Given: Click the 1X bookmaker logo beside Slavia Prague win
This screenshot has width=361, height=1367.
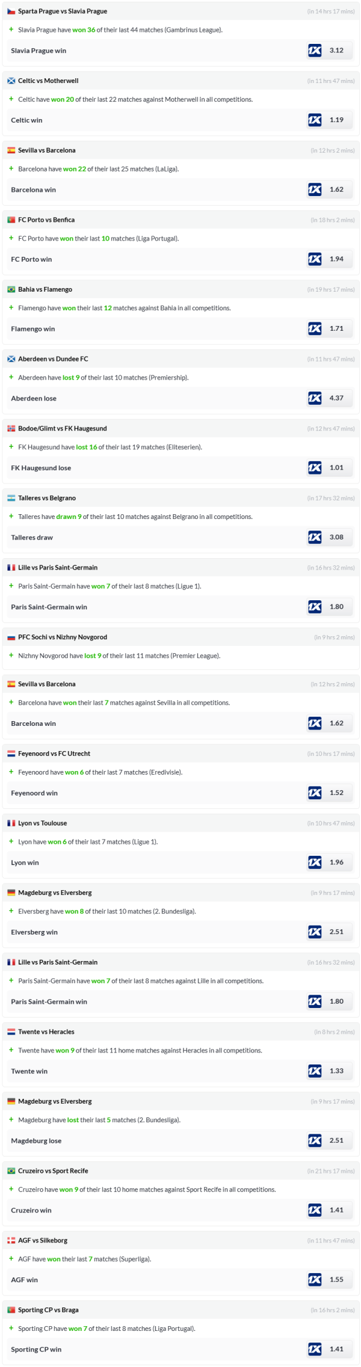Looking at the screenshot, I should (x=315, y=51).
